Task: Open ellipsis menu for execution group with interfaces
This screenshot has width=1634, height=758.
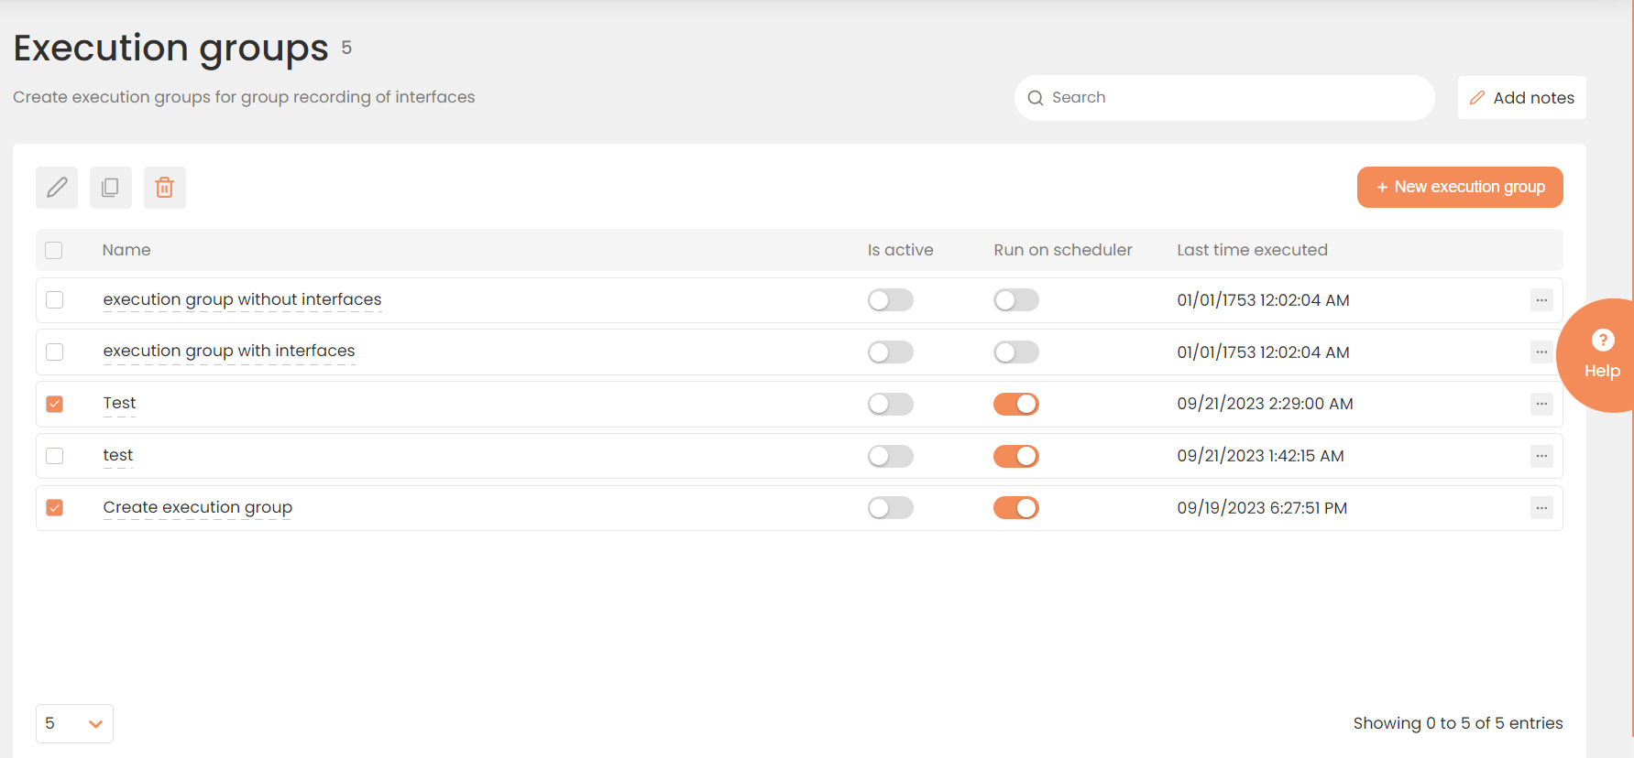Action: (x=1541, y=352)
